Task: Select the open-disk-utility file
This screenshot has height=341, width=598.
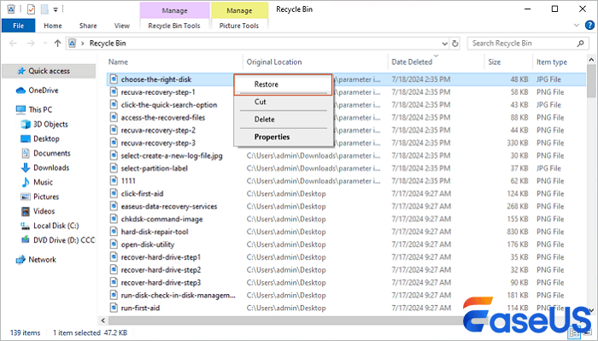Action: coord(148,244)
